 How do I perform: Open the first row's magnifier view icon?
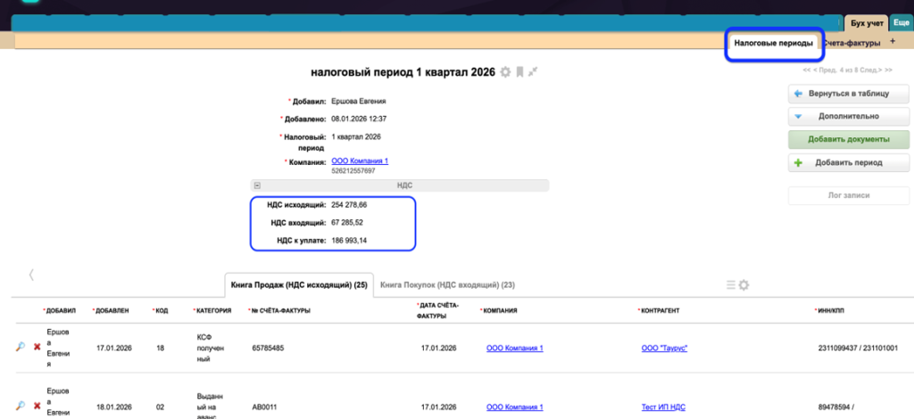click(x=21, y=347)
